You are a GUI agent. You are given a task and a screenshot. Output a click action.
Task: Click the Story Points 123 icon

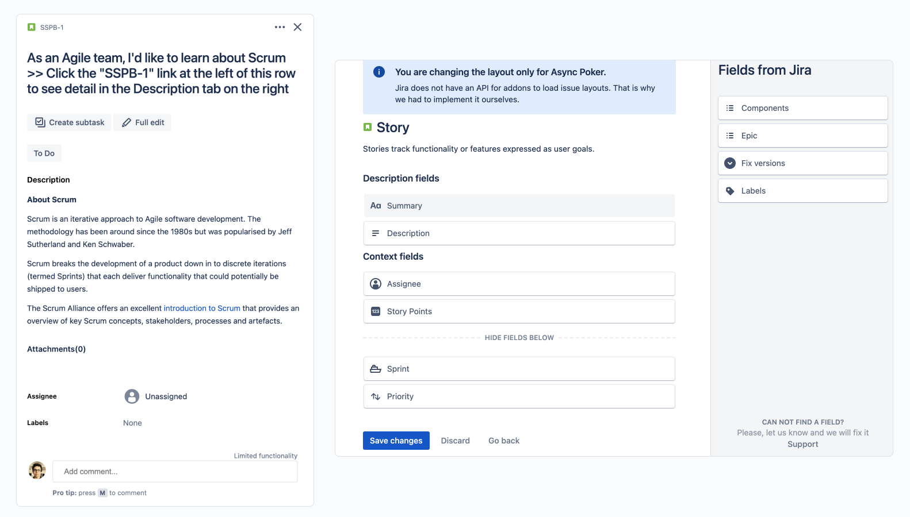click(376, 311)
